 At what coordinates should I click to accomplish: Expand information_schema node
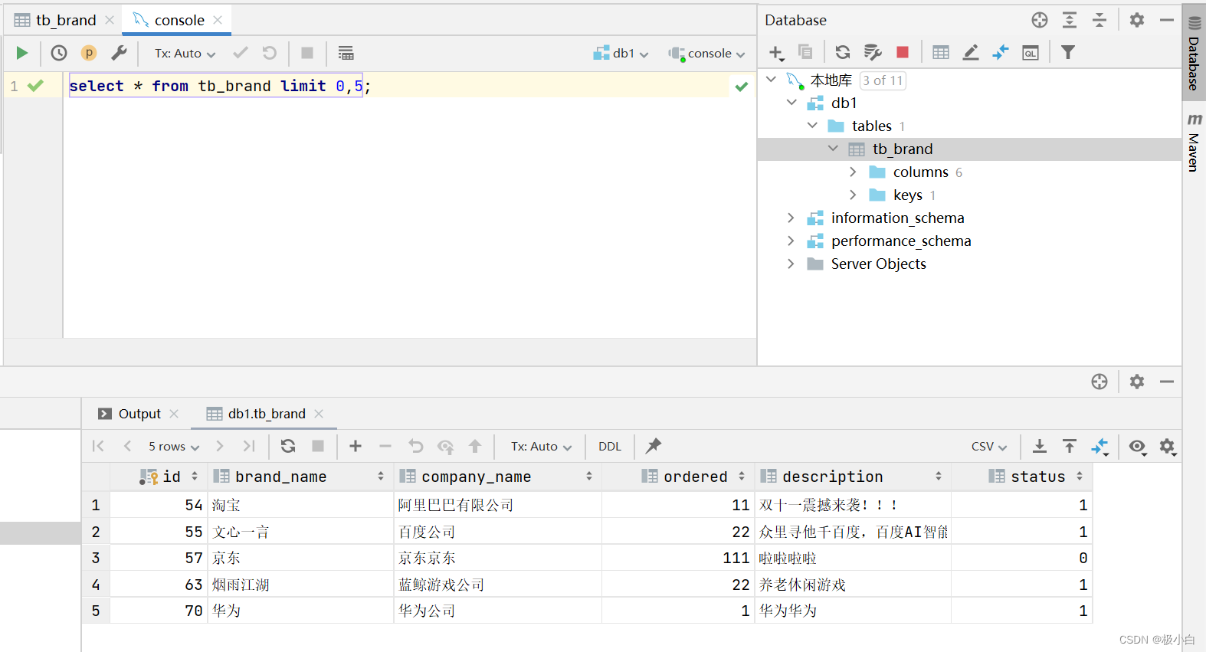point(791,218)
